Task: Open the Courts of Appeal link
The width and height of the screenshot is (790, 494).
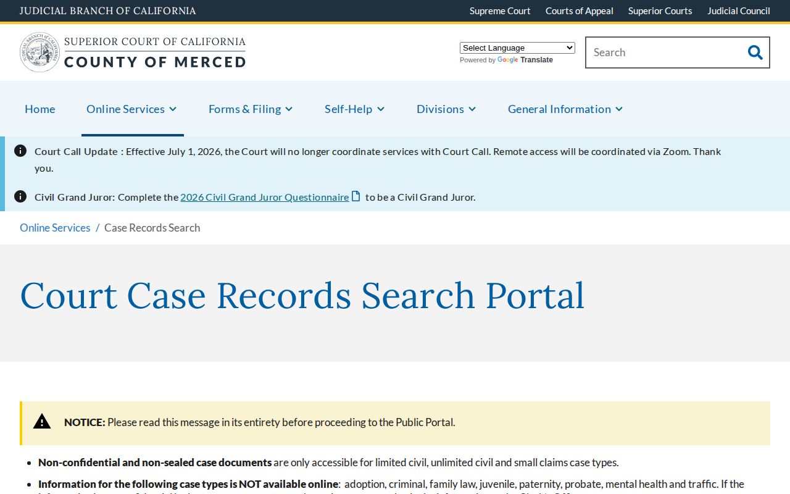Action: [580, 10]
